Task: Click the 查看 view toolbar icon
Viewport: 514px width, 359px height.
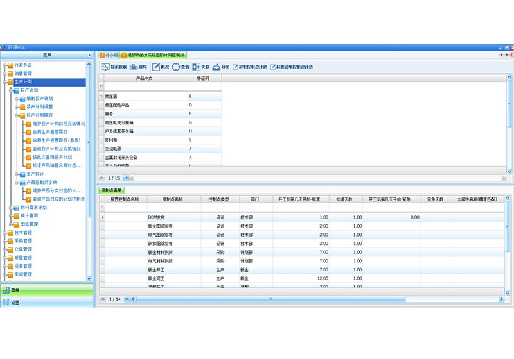Action: [x=176, y=67]
